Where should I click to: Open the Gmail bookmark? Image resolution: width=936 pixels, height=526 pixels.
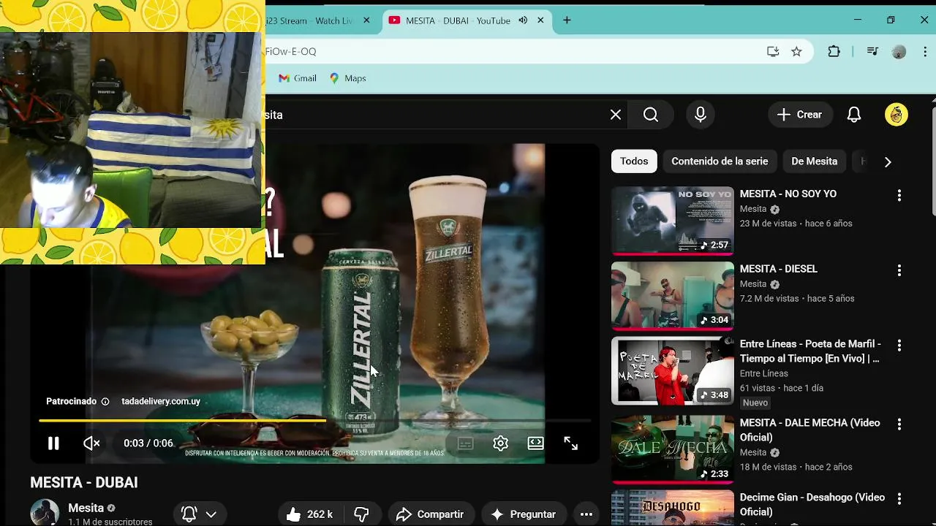[298, 78]
